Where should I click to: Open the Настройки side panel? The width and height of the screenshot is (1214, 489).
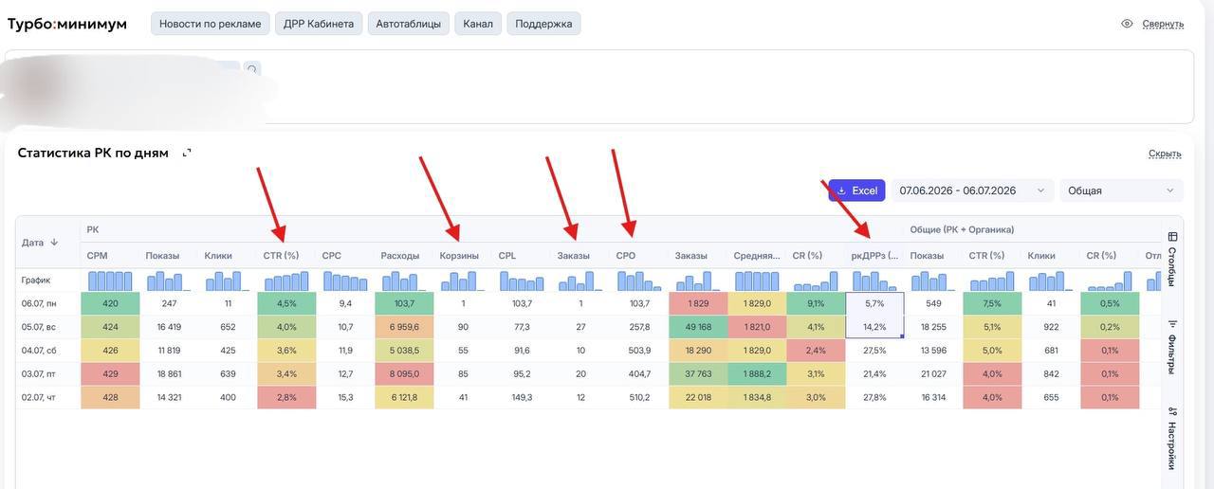point(1172,439)
